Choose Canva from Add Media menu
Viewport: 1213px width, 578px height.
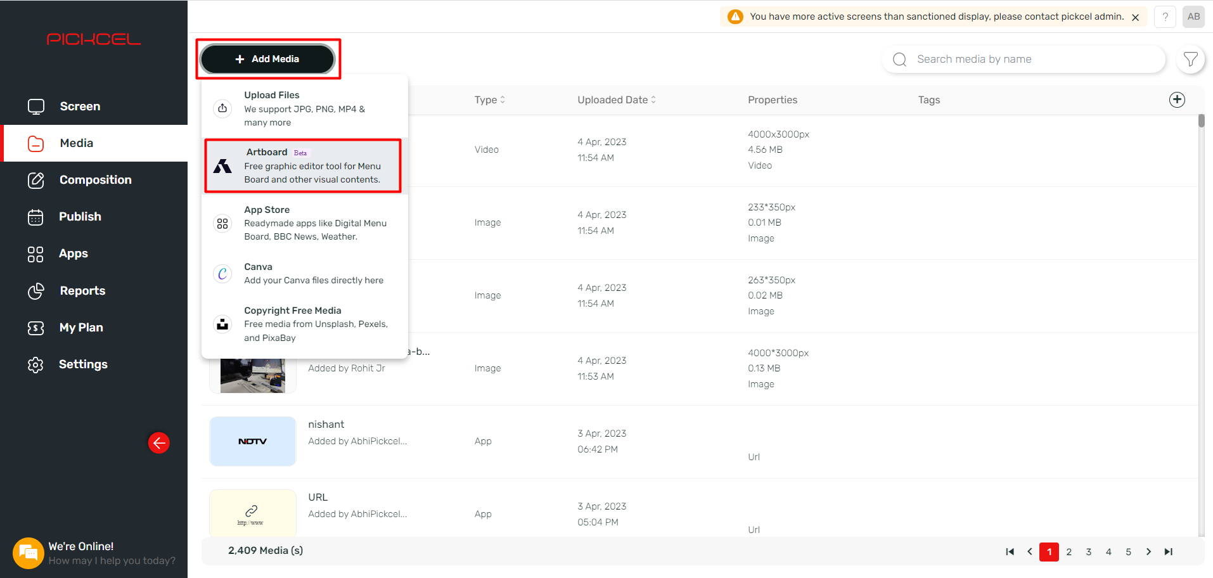coord(305,273)
